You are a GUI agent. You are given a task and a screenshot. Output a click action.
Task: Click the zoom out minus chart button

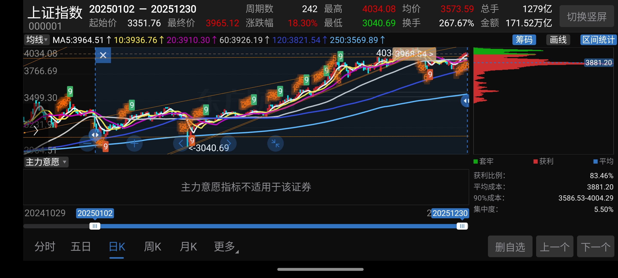point(87,143)
